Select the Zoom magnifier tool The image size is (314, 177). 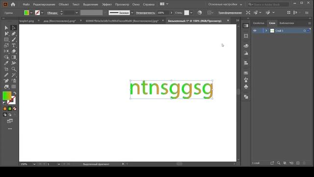point(13,69)
